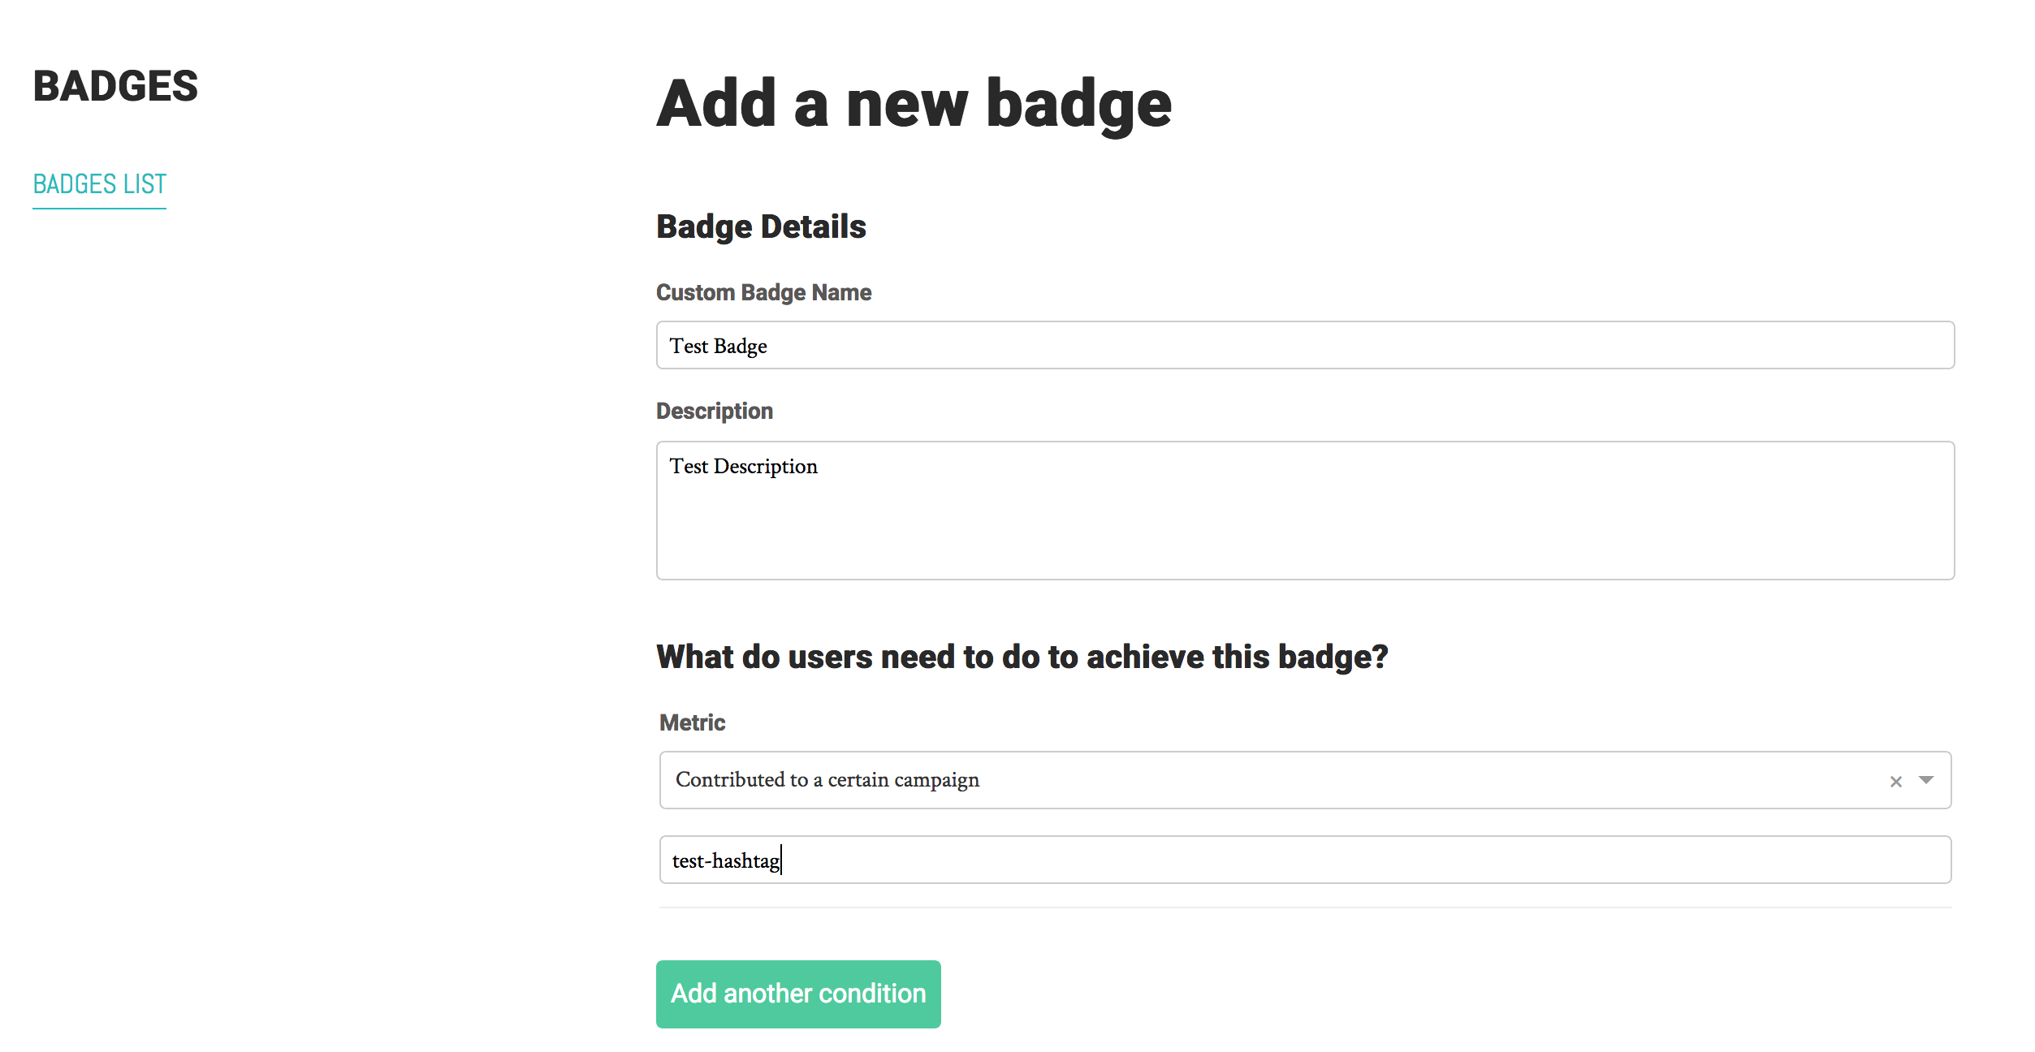Click the 'Contributed to a certain campaign' option
Screen dimensions: 2035x1052
826,778
